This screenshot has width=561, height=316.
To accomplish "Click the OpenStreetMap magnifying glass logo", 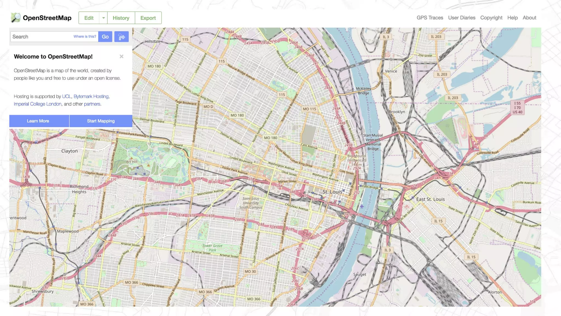I will click(16, 18).
